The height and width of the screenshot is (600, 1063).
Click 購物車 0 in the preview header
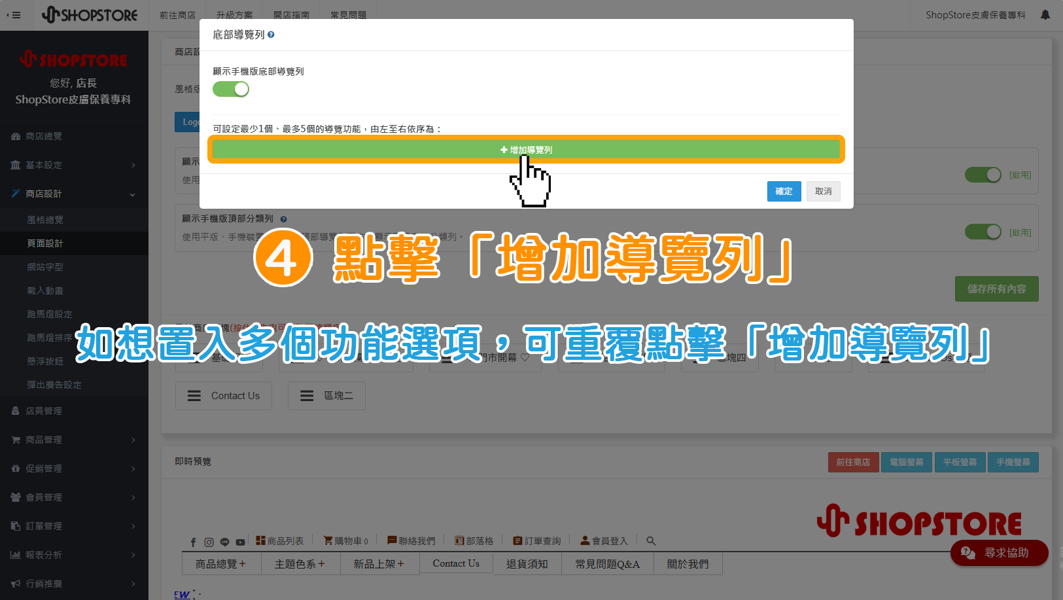pos(346,541)
